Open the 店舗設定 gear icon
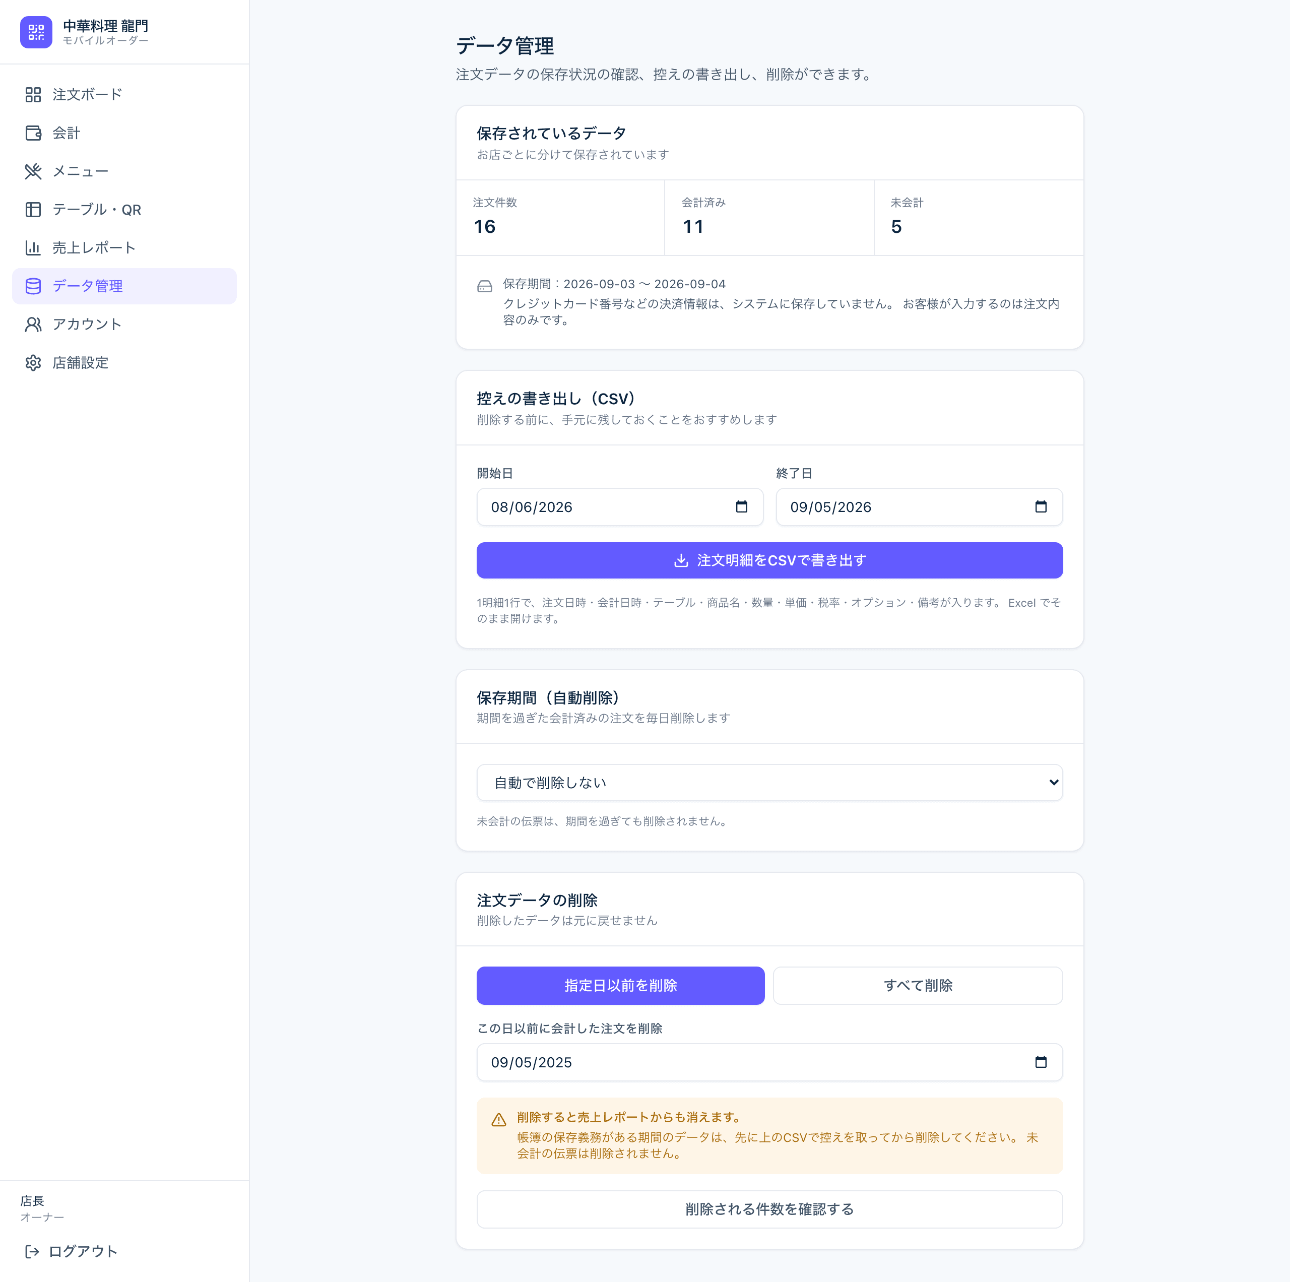Image resolution: width=1290 pixels, height=1282 pixels. (x=33, y=362)
